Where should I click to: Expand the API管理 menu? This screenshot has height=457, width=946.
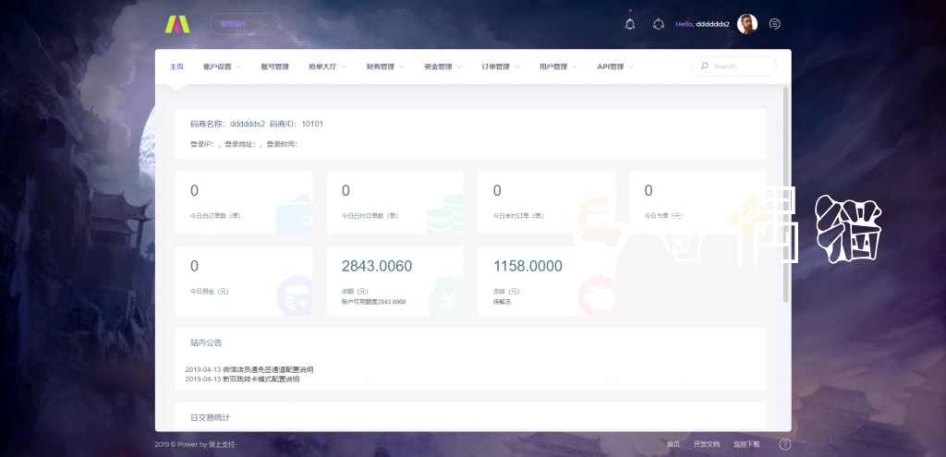615,66
